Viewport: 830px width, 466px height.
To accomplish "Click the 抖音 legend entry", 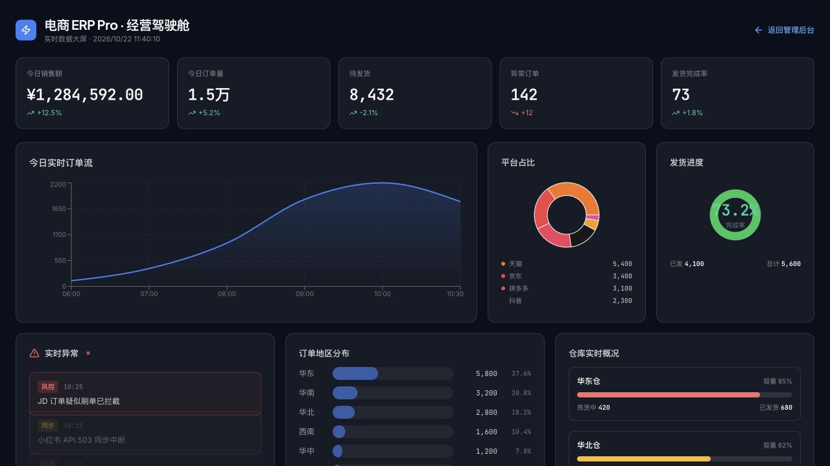I will [567, 301].
